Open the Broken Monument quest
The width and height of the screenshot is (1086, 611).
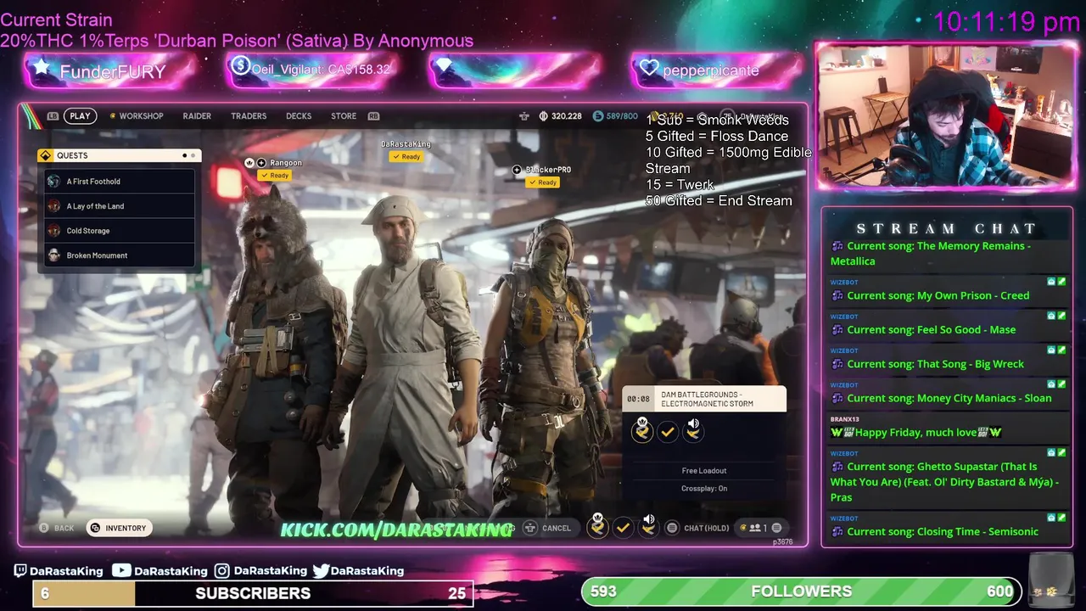coord(120,255)
